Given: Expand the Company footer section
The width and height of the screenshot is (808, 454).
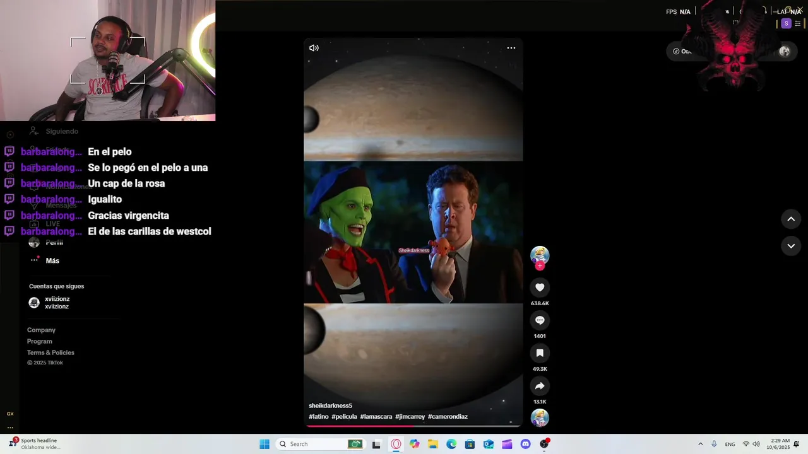Looking at the screenshot, I should coord(41,330).
